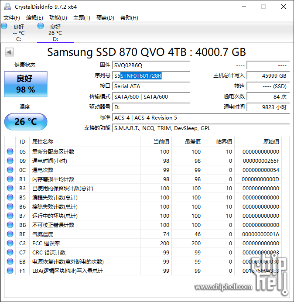Click status orb in row BE 气流温度
This screenshot has height=302, width=294.
pos(10,234)
